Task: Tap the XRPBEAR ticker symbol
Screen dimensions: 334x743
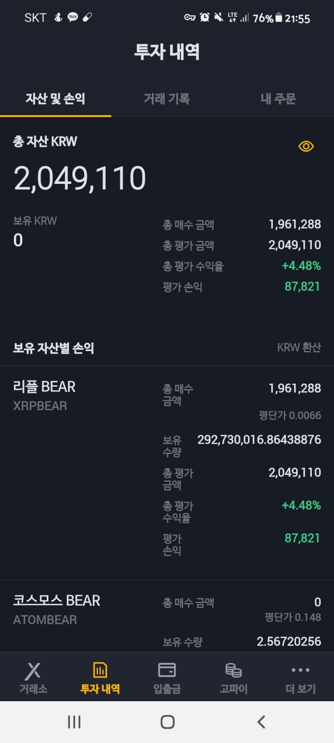Action: 40,406
